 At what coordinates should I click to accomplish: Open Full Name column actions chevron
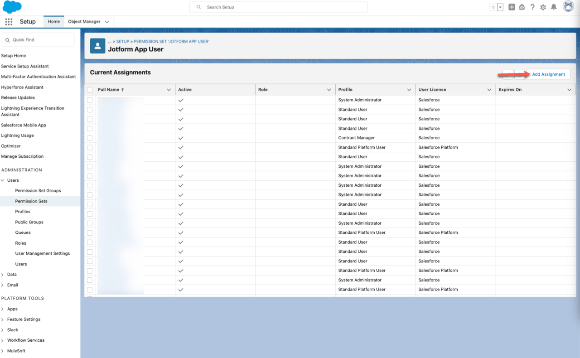click(x=169, y=90)
